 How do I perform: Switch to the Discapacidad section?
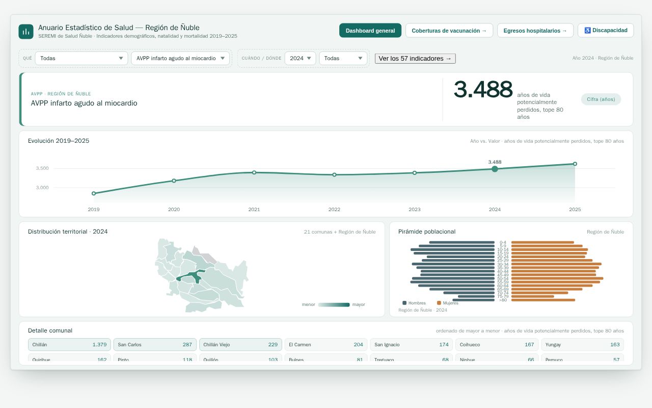tap(606, 31)
